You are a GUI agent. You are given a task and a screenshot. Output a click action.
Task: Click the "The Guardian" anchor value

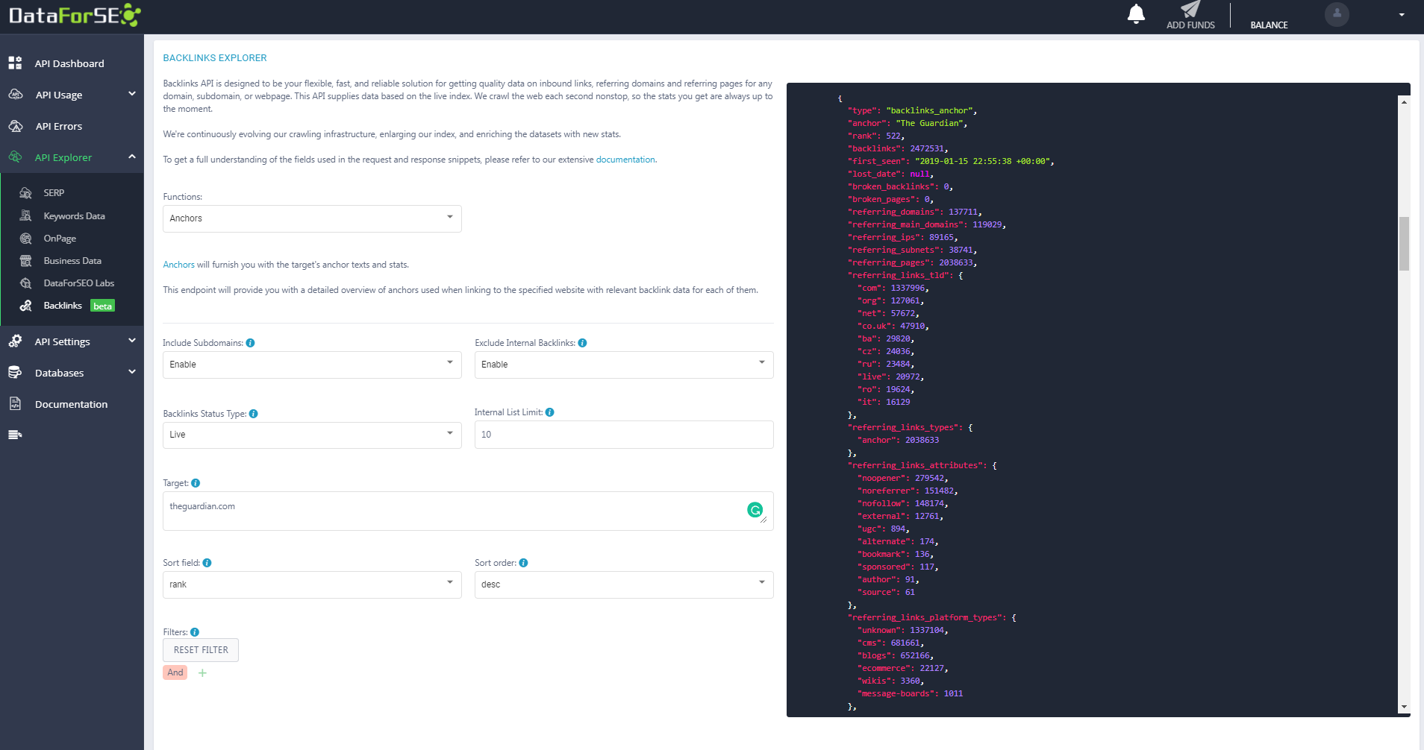(929, 124)
